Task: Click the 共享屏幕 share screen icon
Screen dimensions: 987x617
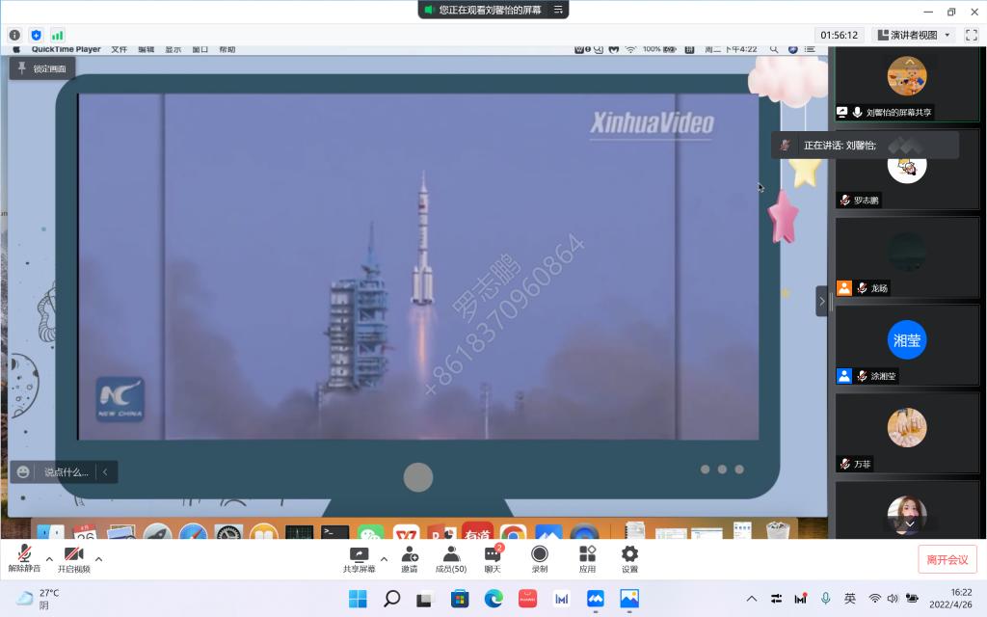Action: [x=359, y=558]
